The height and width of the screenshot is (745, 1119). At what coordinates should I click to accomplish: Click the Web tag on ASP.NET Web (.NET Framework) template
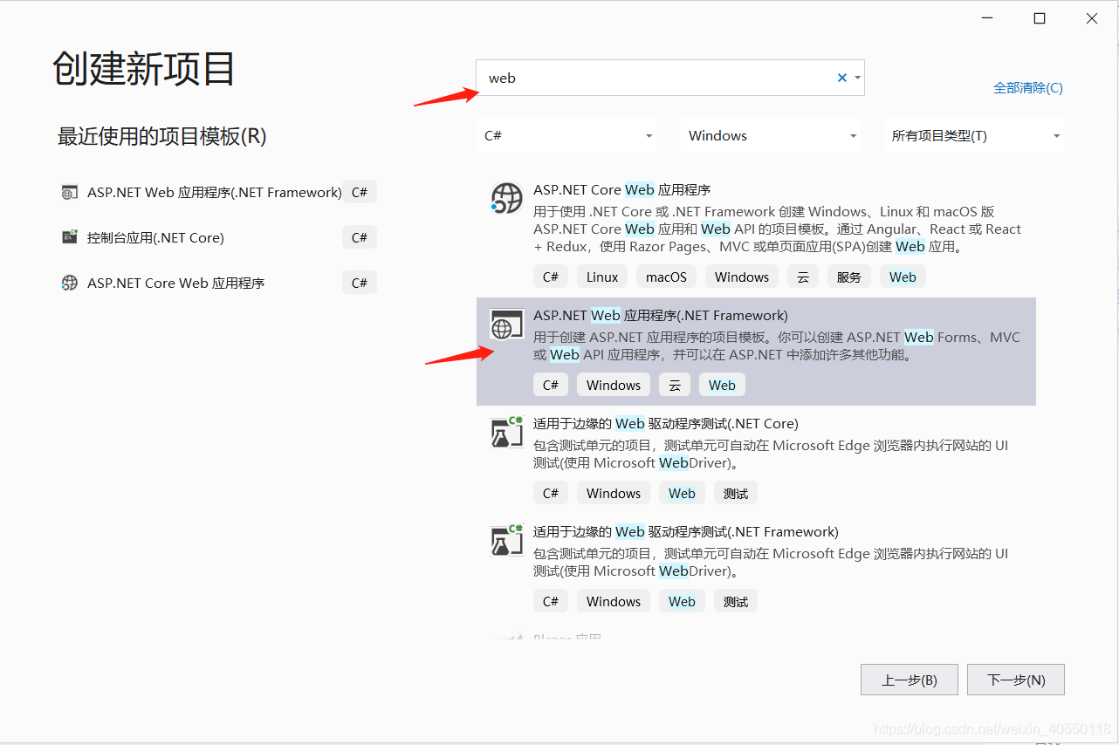(x=722, y=385)
